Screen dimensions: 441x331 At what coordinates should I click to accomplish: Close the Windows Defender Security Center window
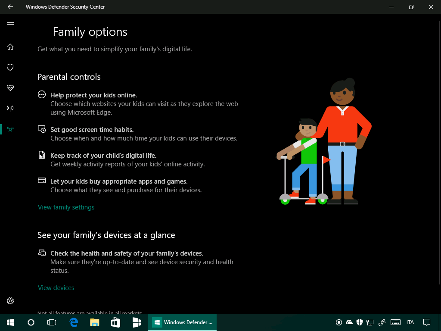tap(431, 7)
